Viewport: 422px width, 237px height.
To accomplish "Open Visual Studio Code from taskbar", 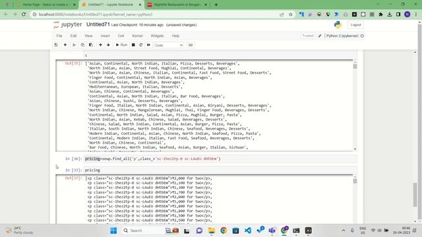I will point(248,230).
